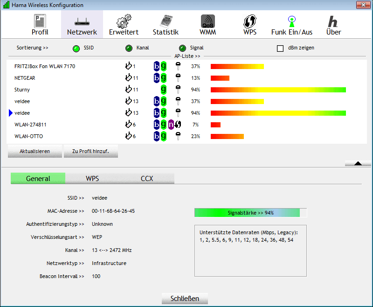Click NETGEAR 13% signal bar

pos(220,78)
